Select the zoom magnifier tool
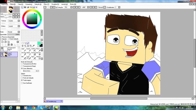 [25, 46]
